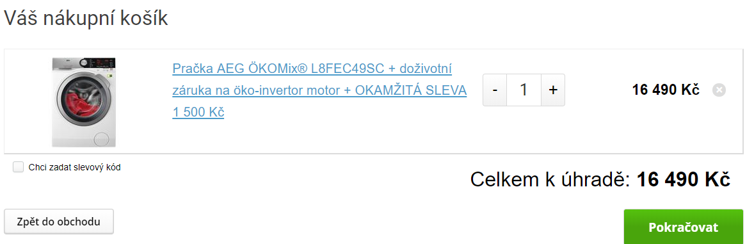The height and width of the screenshot is (244, 754).
Task: Open the '1 500 Kč' line of product link
Action: click(x=198, y=112)
